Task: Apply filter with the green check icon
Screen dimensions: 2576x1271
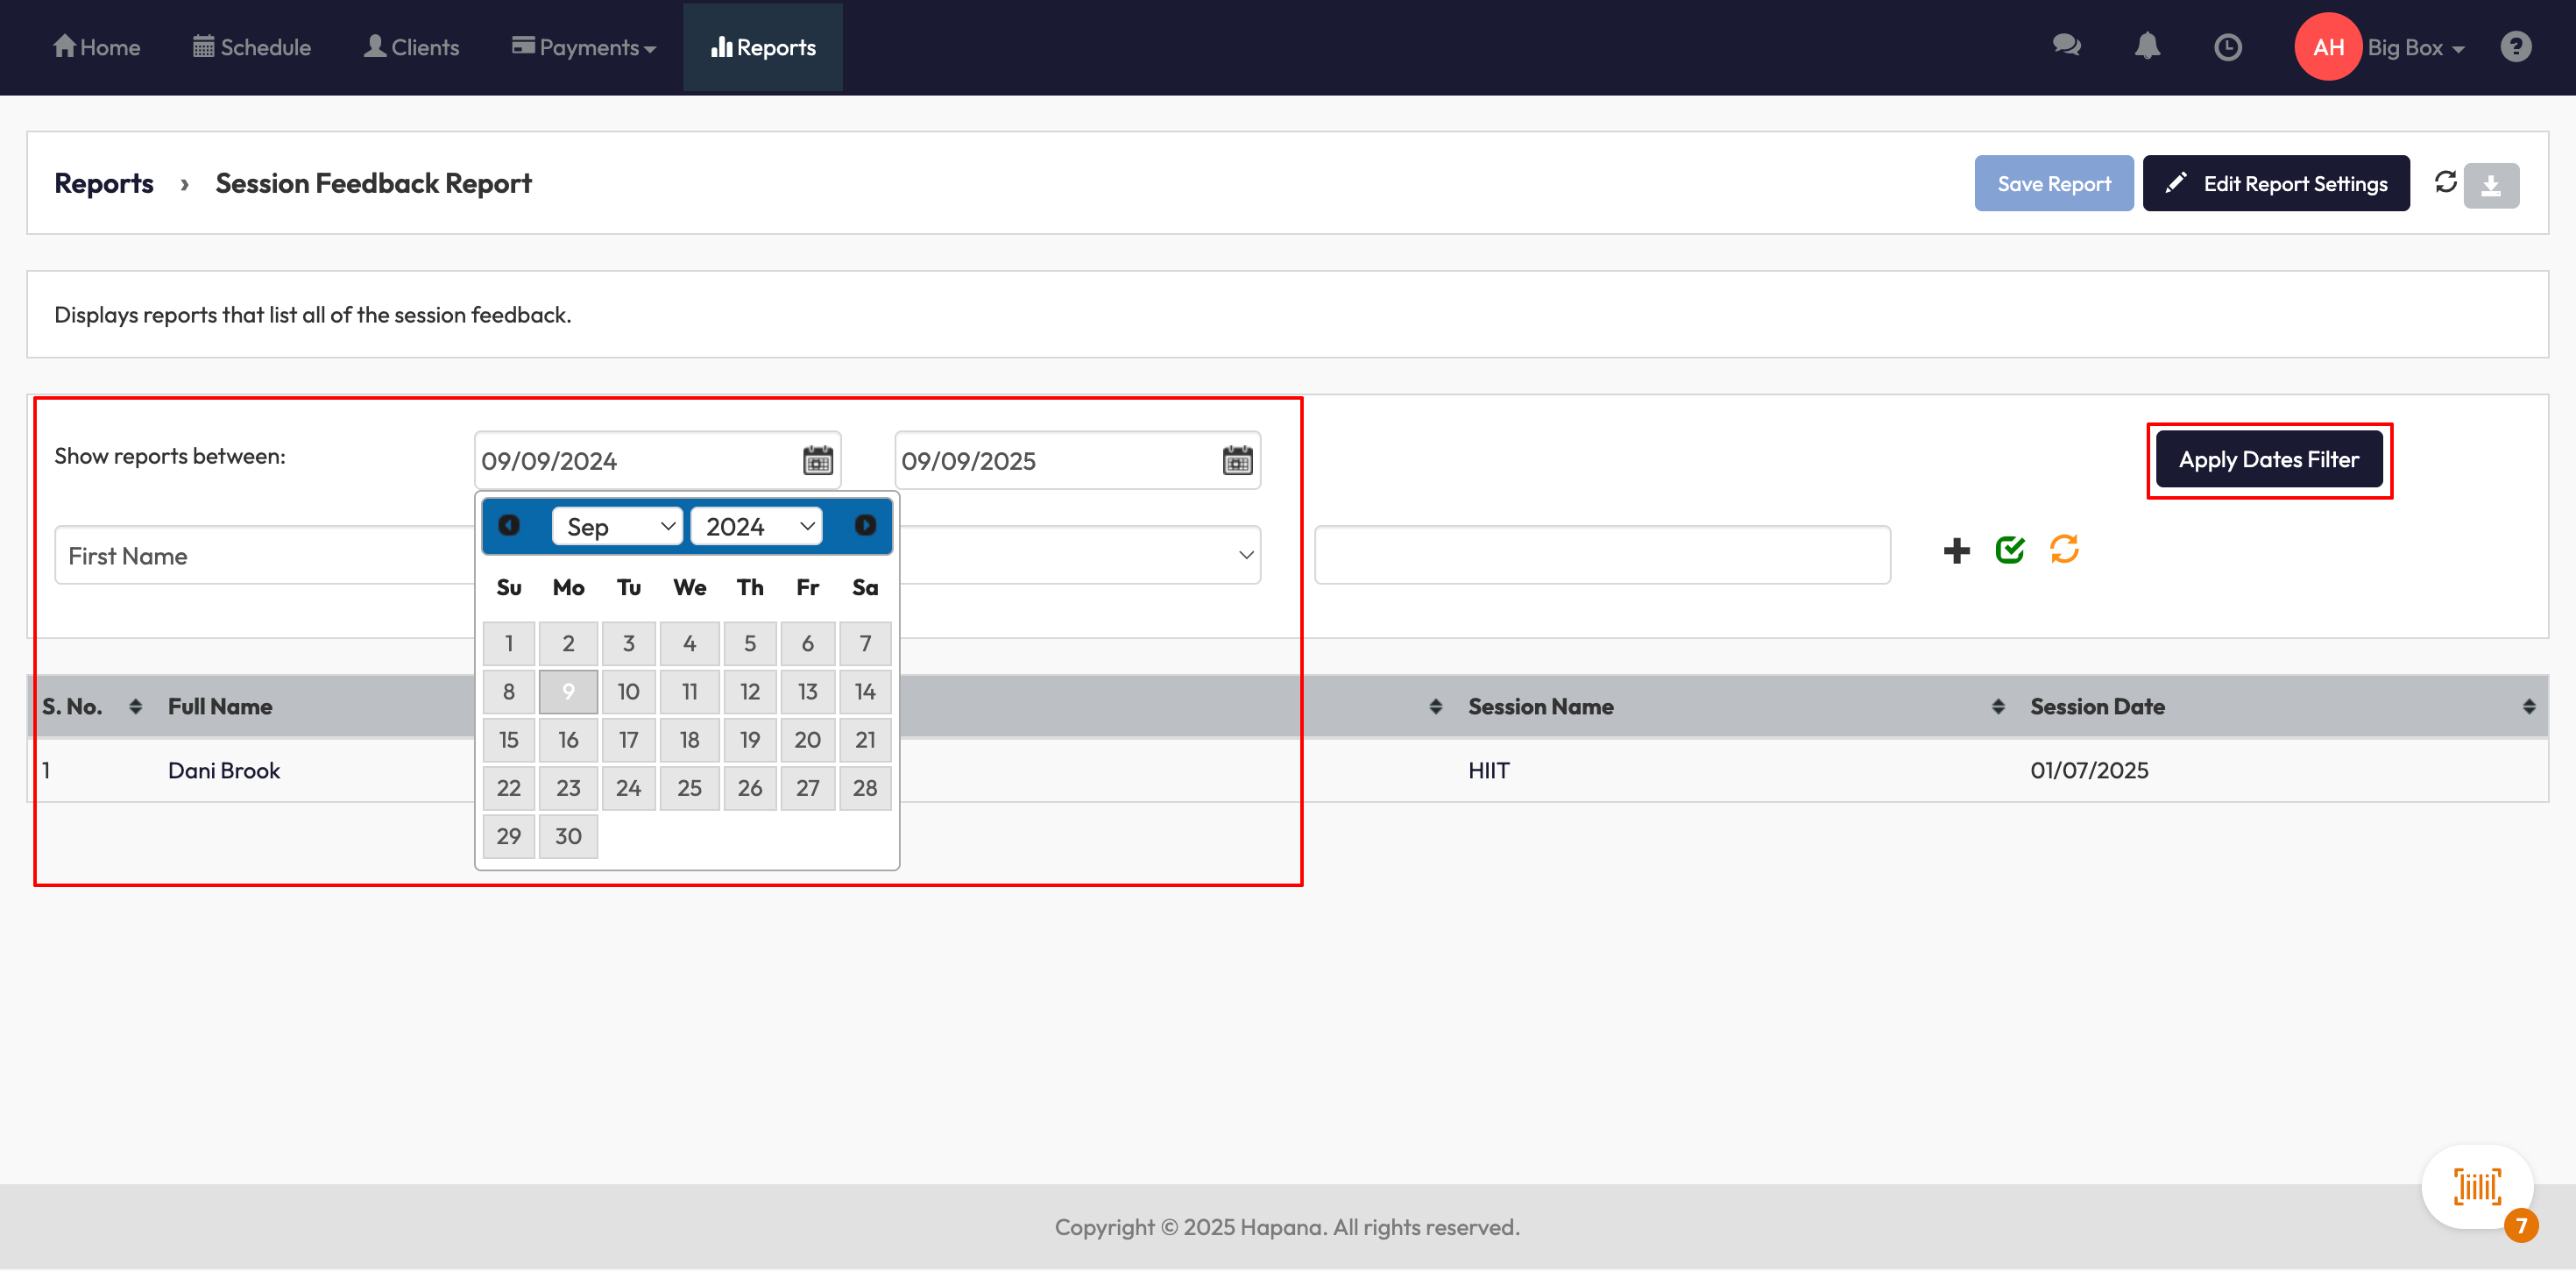Action: point(2009,550)
